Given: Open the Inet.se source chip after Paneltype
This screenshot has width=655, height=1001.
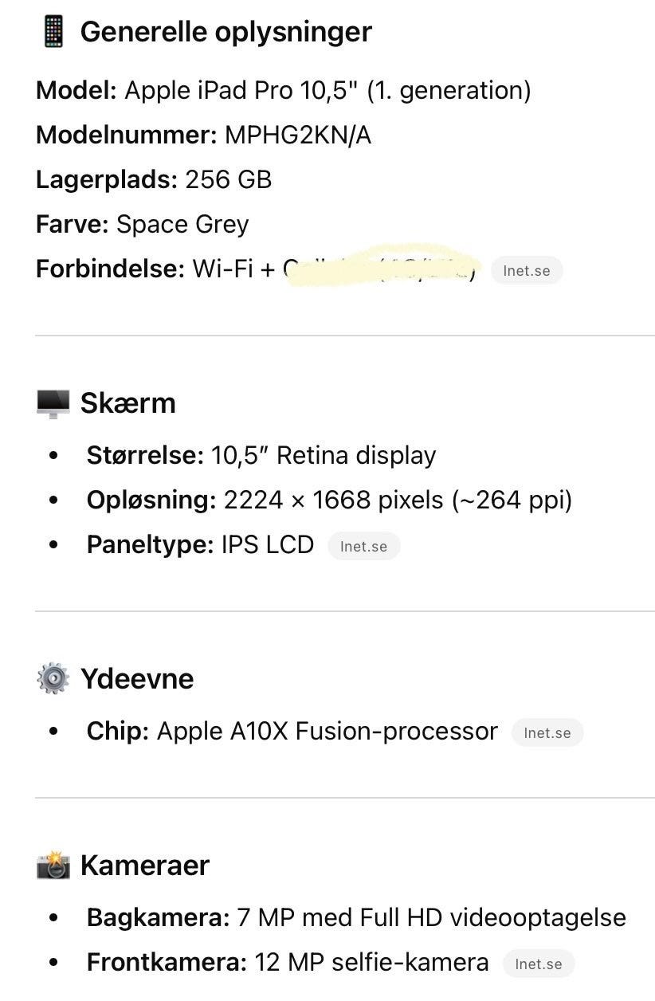Looking at the screenshot, I should point(363,547).
